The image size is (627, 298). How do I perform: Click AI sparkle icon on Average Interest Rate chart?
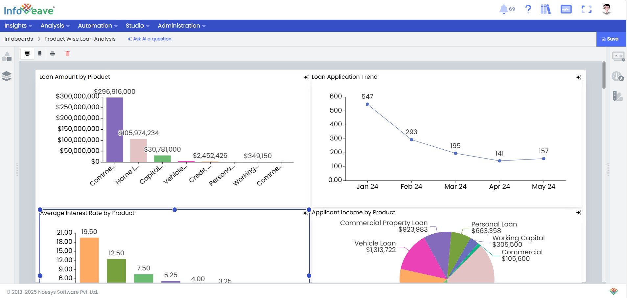tap(305, 213)
